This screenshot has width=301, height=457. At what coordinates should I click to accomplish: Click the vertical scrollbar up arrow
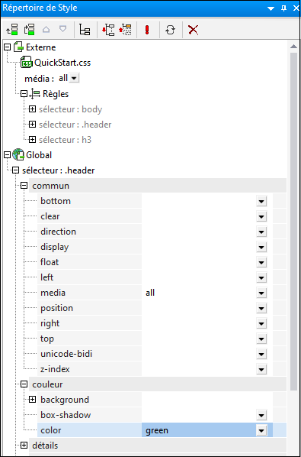click(x=293, y=47)
